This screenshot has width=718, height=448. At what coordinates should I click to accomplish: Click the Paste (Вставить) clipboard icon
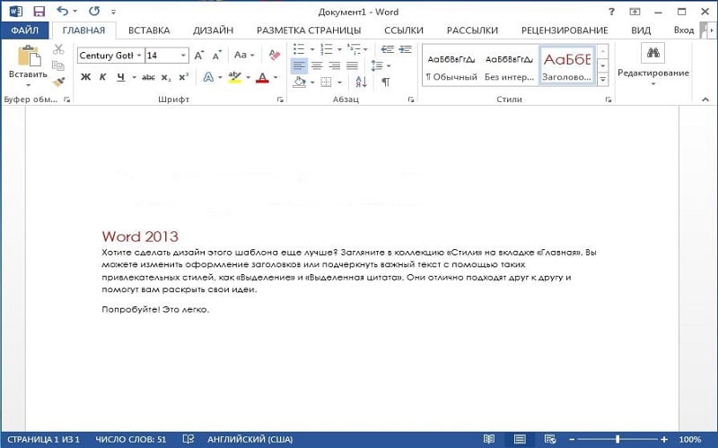[29, 56]
